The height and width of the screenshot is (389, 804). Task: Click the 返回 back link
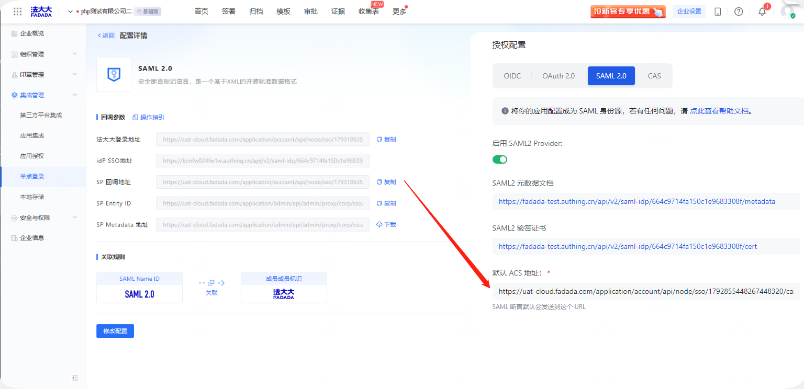pos(106,36)
